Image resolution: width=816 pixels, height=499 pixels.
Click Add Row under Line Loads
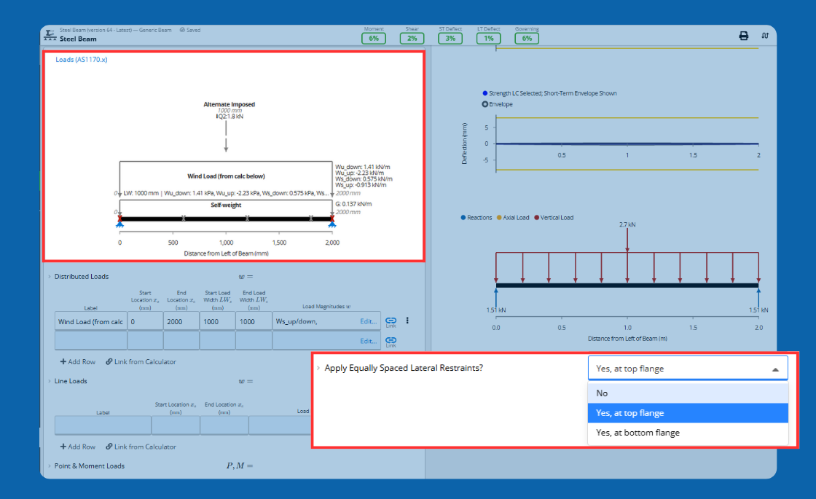point(77,447)
